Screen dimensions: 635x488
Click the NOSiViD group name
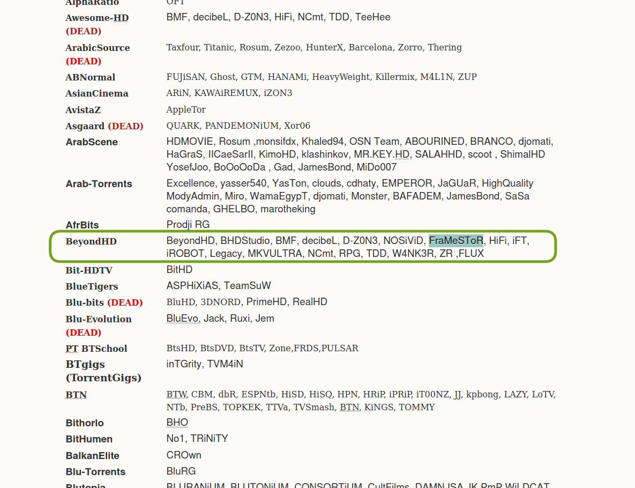[403, 241]
